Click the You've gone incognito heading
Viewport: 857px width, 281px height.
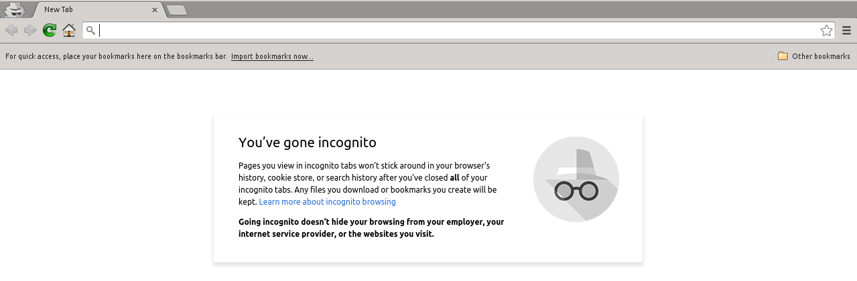point(308,143)
